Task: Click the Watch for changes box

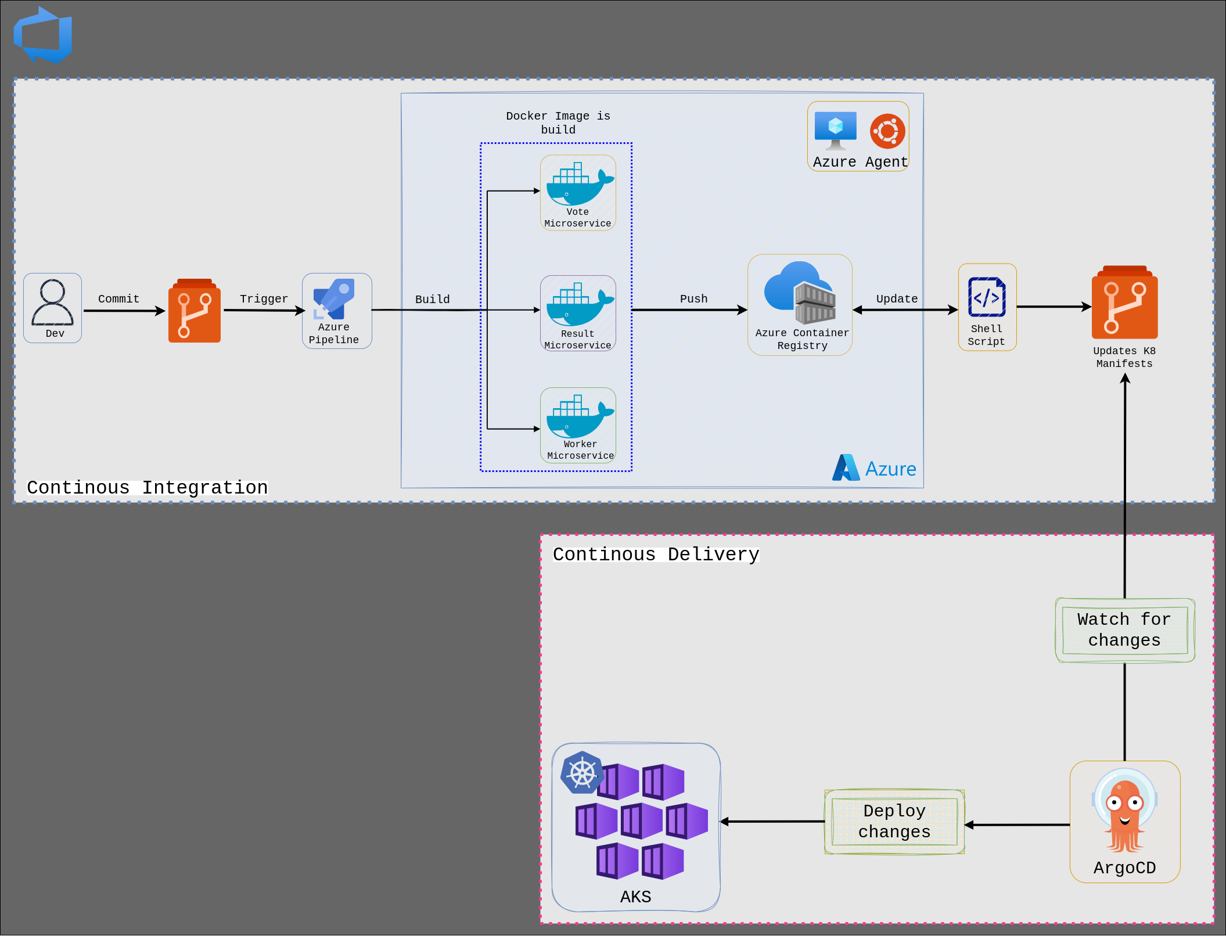Action: click(x=1124, y=630)
